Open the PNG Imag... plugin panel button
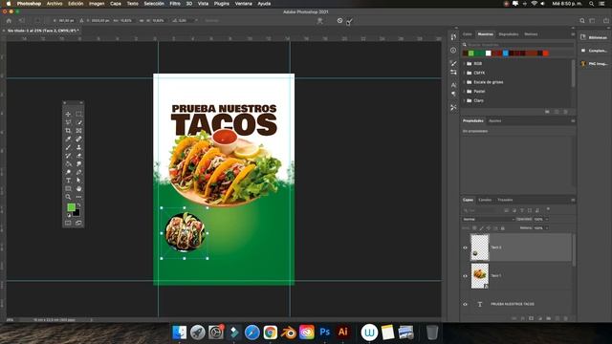Image resolution: width=612 pixels, height=344 pixels. pos(594,64)
